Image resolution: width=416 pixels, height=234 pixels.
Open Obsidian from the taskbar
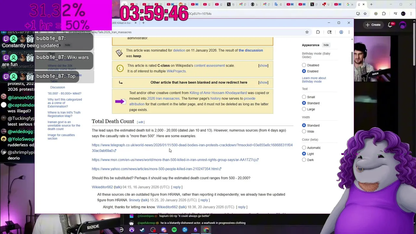(x=196, y=230)
